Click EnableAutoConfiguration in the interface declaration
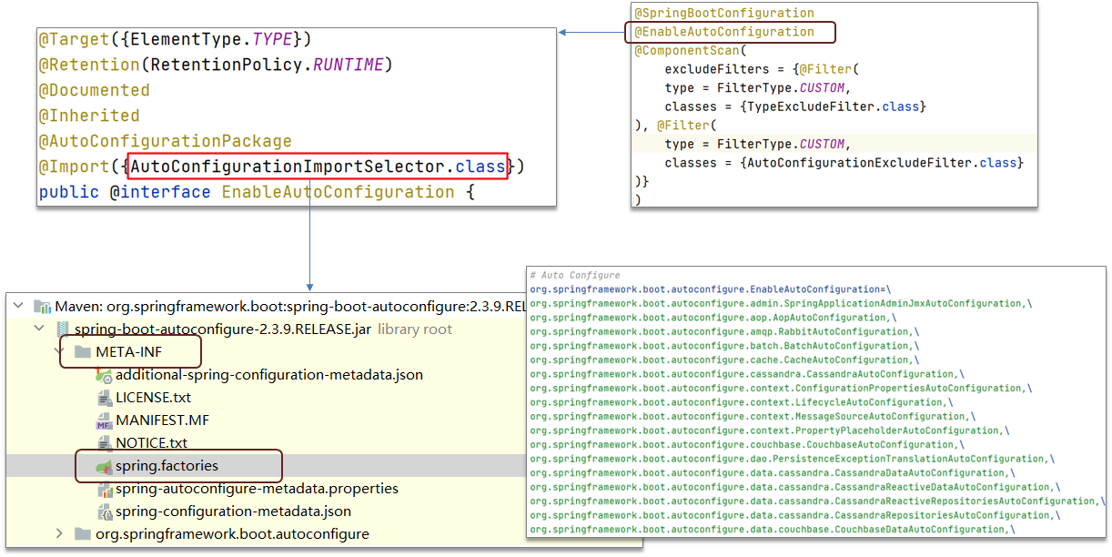The image size is (1112, 557). coord(338,192)
